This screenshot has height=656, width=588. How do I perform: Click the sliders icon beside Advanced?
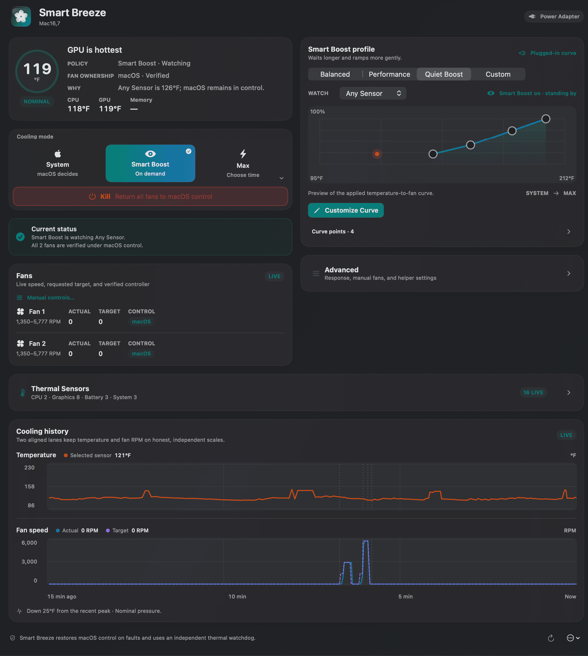316,274
